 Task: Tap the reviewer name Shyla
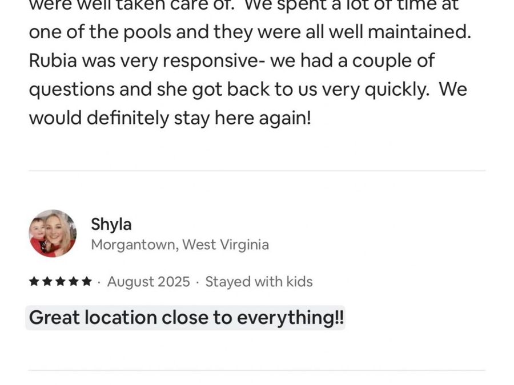111,225
